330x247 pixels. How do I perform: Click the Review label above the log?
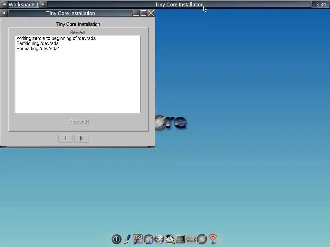77,32
